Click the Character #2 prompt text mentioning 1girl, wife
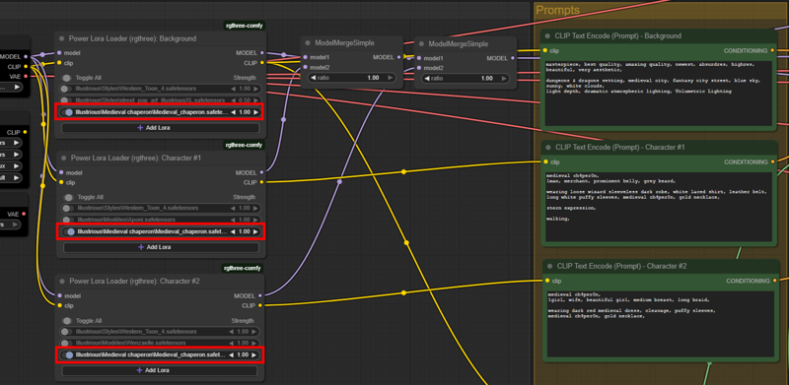789x385 pixels. (659, 323)
